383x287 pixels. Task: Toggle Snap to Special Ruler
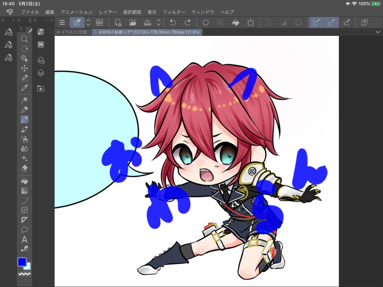(x=331, y=22)
